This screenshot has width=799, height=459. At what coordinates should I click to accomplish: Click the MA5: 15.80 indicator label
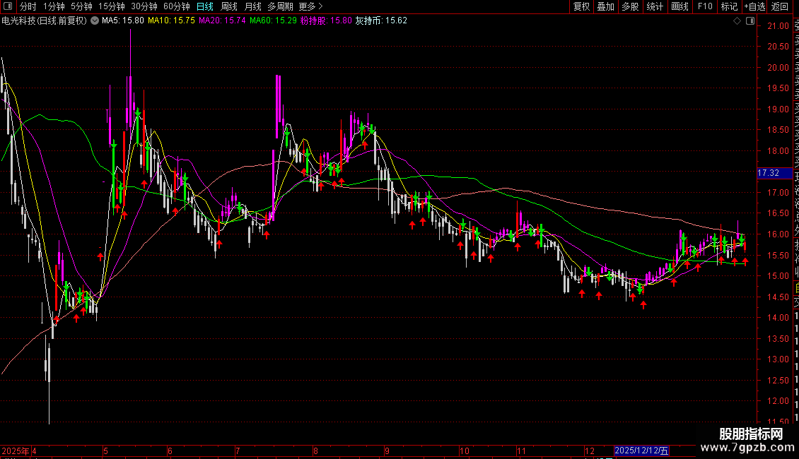coord(123,21)
